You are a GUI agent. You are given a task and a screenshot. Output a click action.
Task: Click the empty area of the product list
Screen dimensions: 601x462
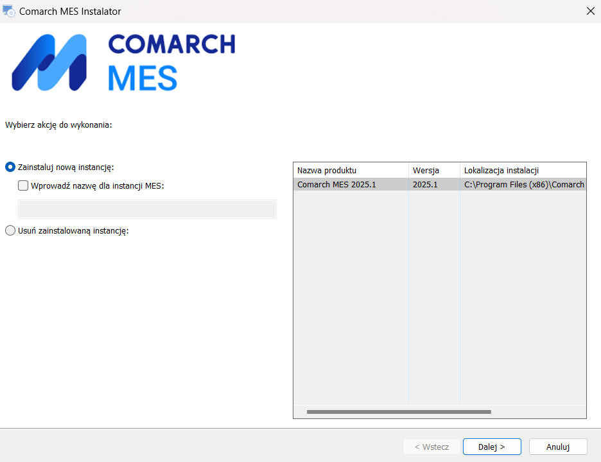[439, 295]
